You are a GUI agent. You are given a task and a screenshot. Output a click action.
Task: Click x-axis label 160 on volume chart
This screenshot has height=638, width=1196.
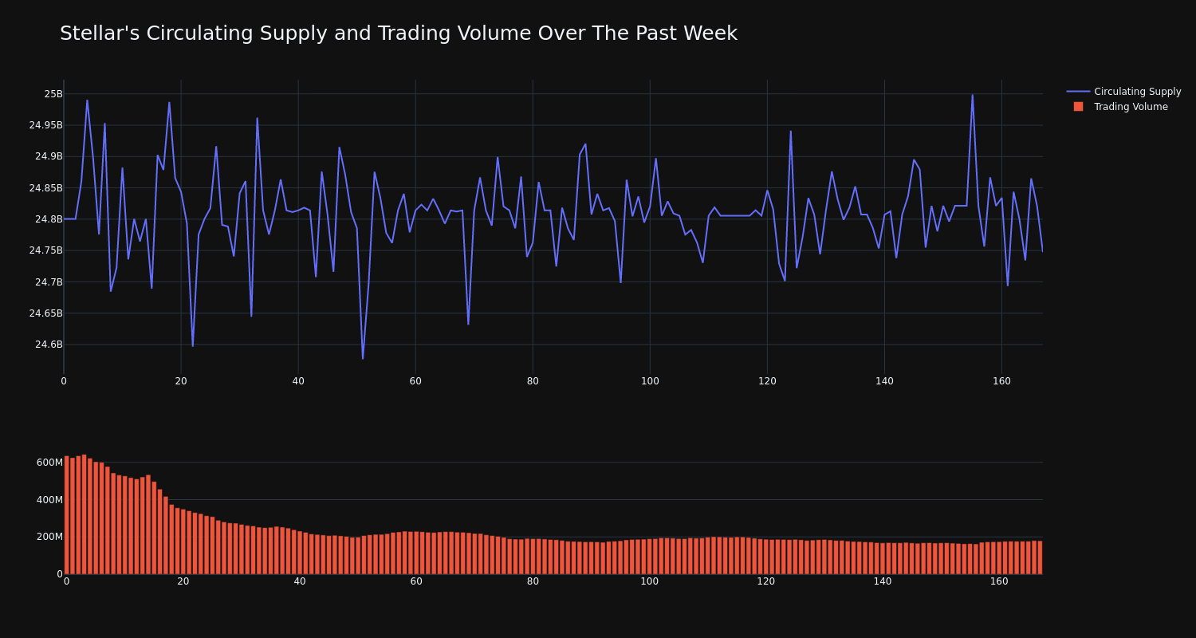pos(999,581)
